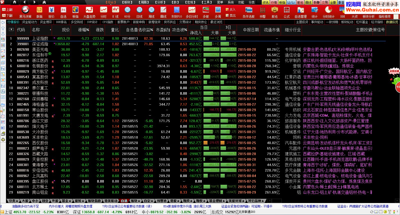The image size is (400, 215).
Task: Toggle the L2/L1 data mode
Action: [291, 2]
